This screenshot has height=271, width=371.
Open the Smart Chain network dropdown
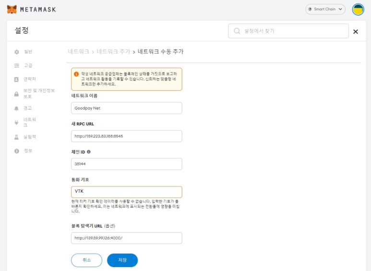click(x=325, y=9)
